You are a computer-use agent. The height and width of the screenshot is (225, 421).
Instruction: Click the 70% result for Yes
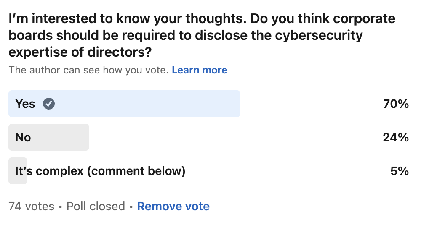tap(396, 104)
